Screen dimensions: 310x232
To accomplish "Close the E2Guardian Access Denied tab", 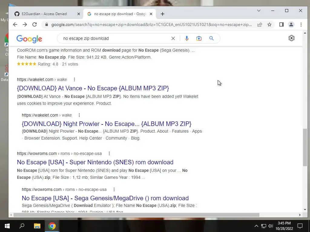I will click(78, 14).
